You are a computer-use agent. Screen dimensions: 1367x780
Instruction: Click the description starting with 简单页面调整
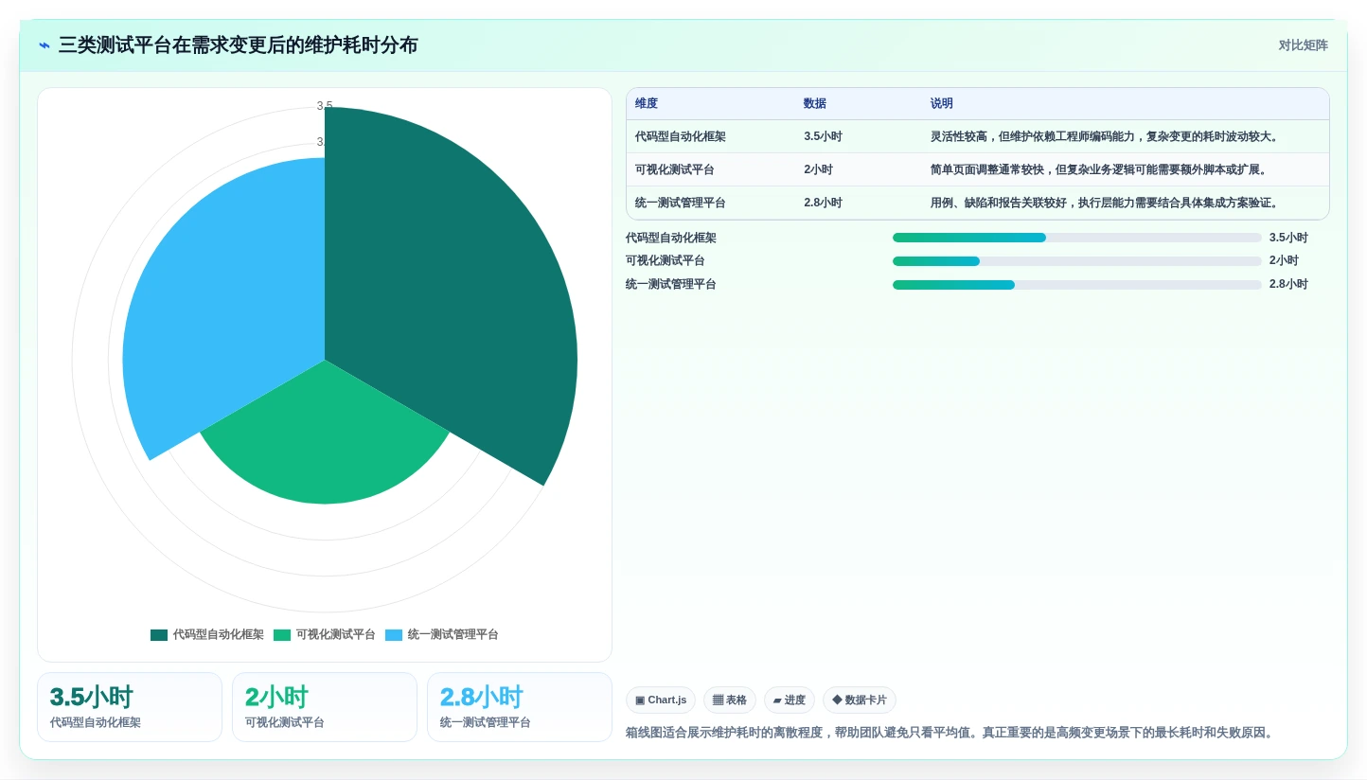1100,169
